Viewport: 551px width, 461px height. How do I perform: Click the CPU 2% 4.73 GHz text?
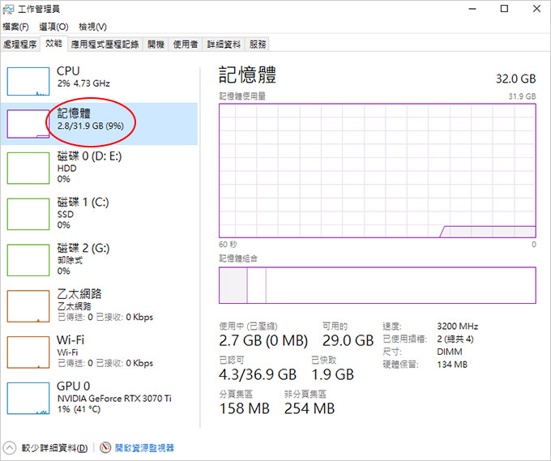[83, 83]
